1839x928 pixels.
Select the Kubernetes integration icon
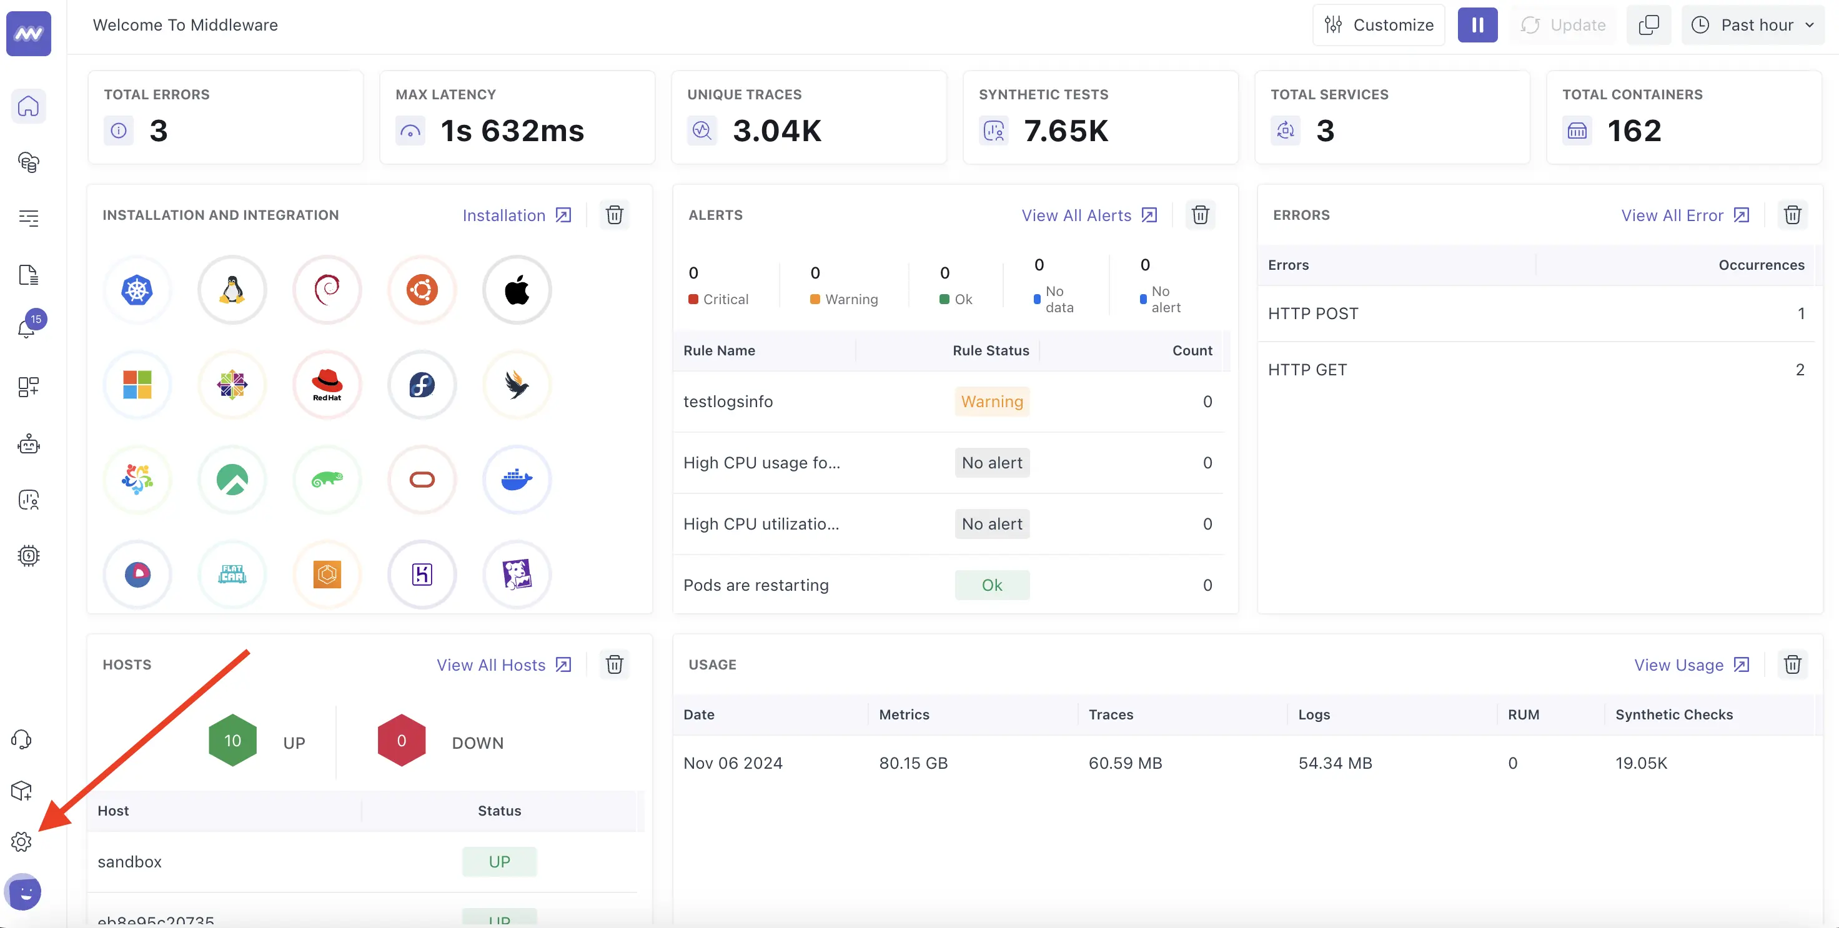point(137,290)
